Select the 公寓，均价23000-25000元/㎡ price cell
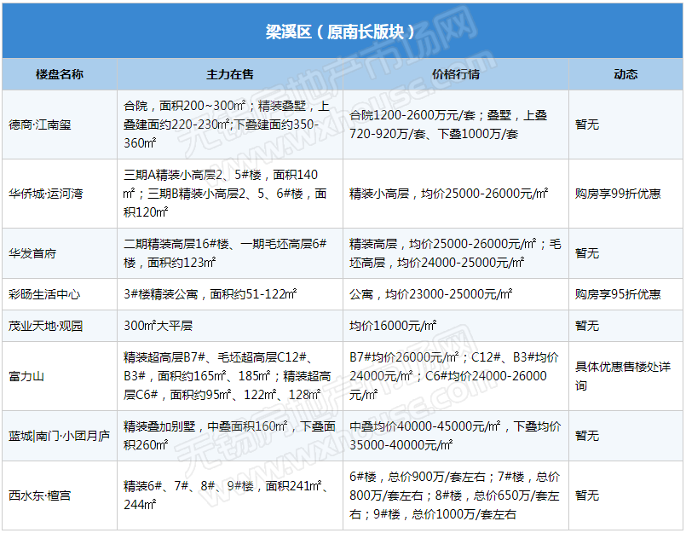 click(x=431, y=294)
